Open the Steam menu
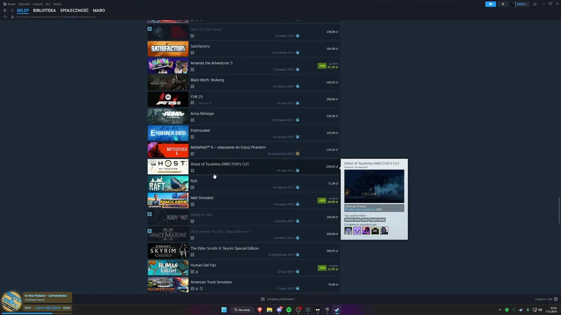This screenshot has width=561, height=315. 9,4
